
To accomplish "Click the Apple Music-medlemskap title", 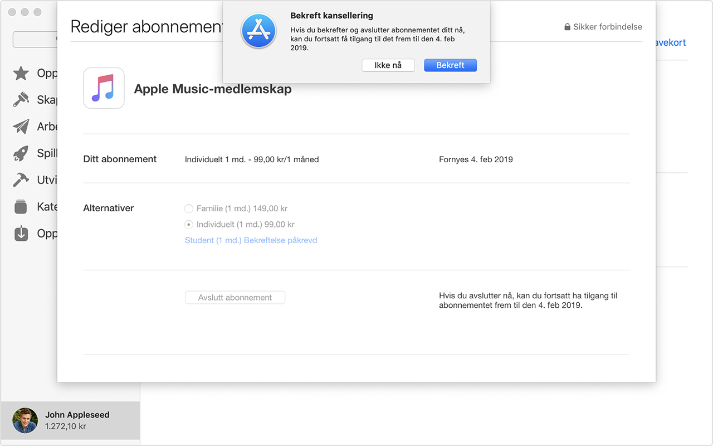I will click(x=213, y=89).
